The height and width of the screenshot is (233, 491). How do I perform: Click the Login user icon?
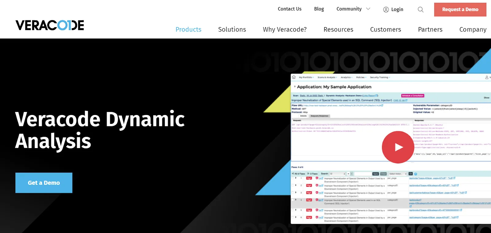pos(386,10)
